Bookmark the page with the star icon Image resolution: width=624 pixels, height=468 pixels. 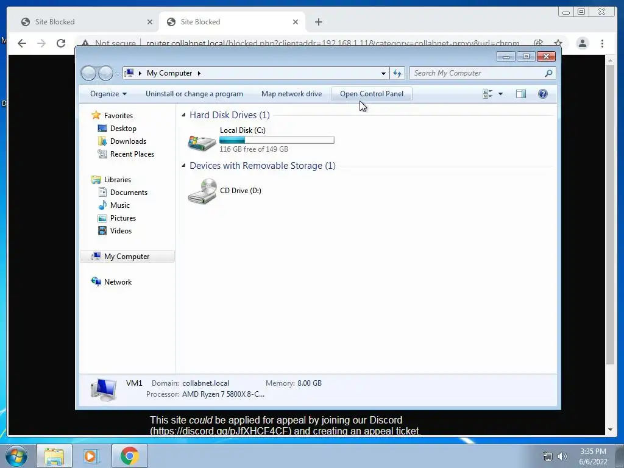[x=558, y=43]
